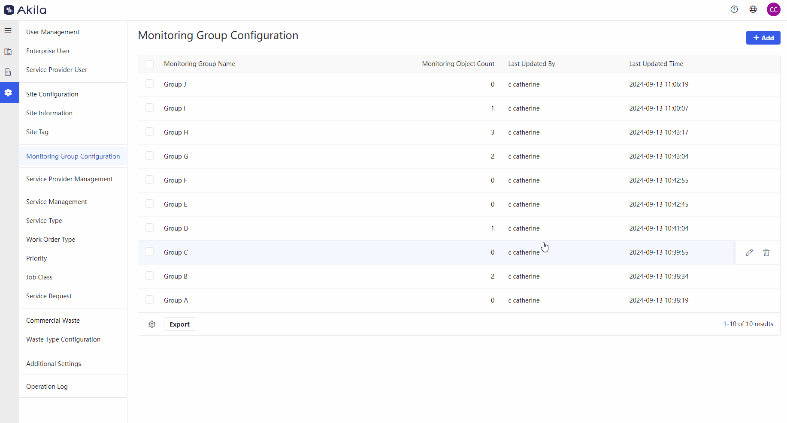Click Last Updated Time column header
787x423 pixels.
point(656,64)
